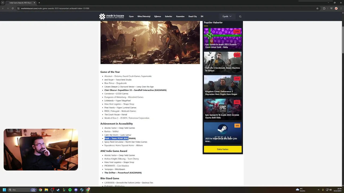
Task: Go back using the browser back arrow
Action: [3, 8]
